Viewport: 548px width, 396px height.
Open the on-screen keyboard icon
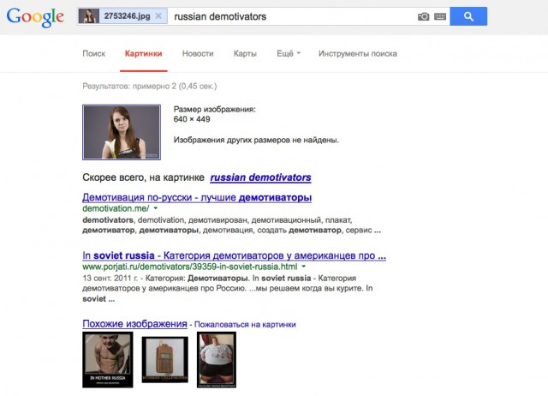point(440,16)
